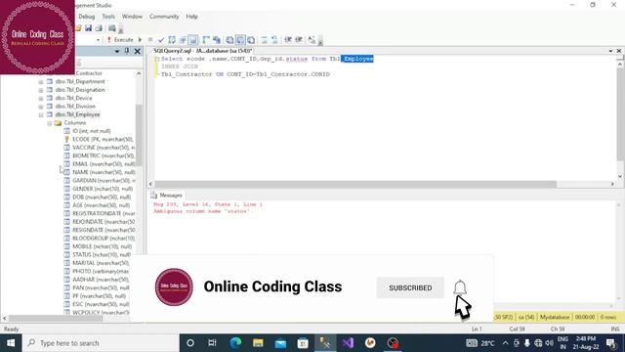Click the Execute button
625x352 pixels.
click(x=120, y=39)
